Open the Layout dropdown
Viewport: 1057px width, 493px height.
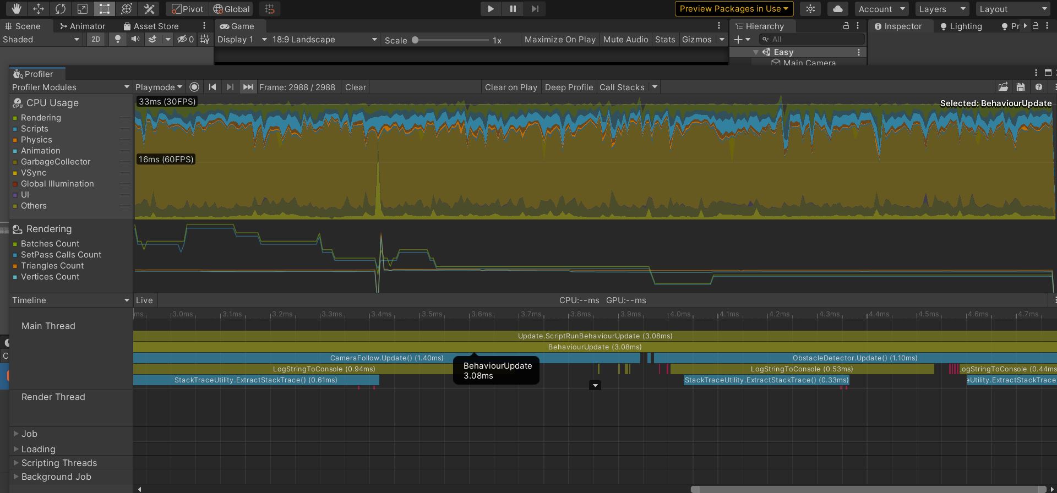1013,9
